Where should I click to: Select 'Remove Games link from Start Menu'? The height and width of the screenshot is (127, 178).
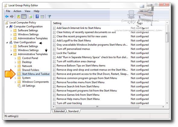[x=78, y=95]
